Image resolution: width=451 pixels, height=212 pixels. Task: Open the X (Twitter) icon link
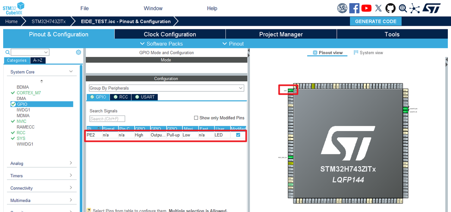pyautogui.click(x=378, y=8)
